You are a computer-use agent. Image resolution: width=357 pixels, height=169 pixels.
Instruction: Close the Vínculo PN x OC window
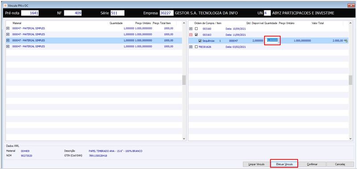click(351, 5)
